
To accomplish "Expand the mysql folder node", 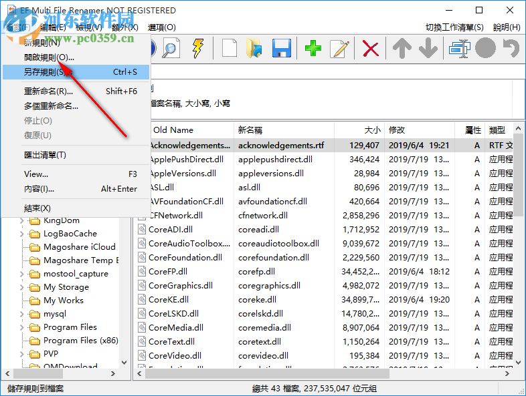I will [22, 314].
